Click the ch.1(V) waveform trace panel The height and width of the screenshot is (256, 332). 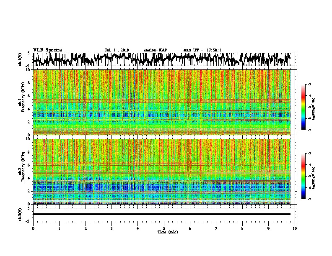tap(164, 59)
